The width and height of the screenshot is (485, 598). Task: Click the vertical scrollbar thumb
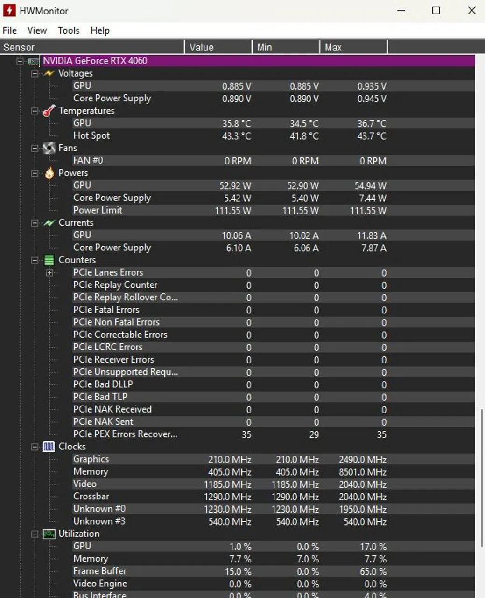point(482,477)
